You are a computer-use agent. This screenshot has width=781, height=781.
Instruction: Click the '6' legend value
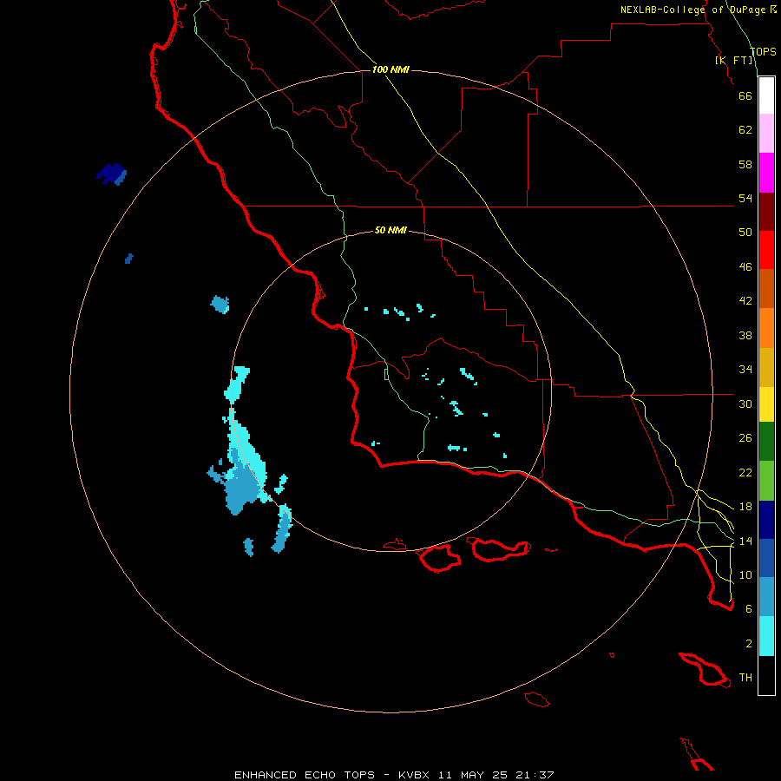[749, 609]
